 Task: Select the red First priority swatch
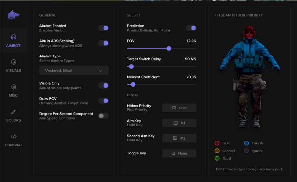[x=217, y=143]
